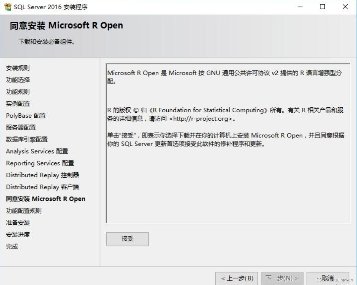Select 功能规则 step in the sidebar

18,92
